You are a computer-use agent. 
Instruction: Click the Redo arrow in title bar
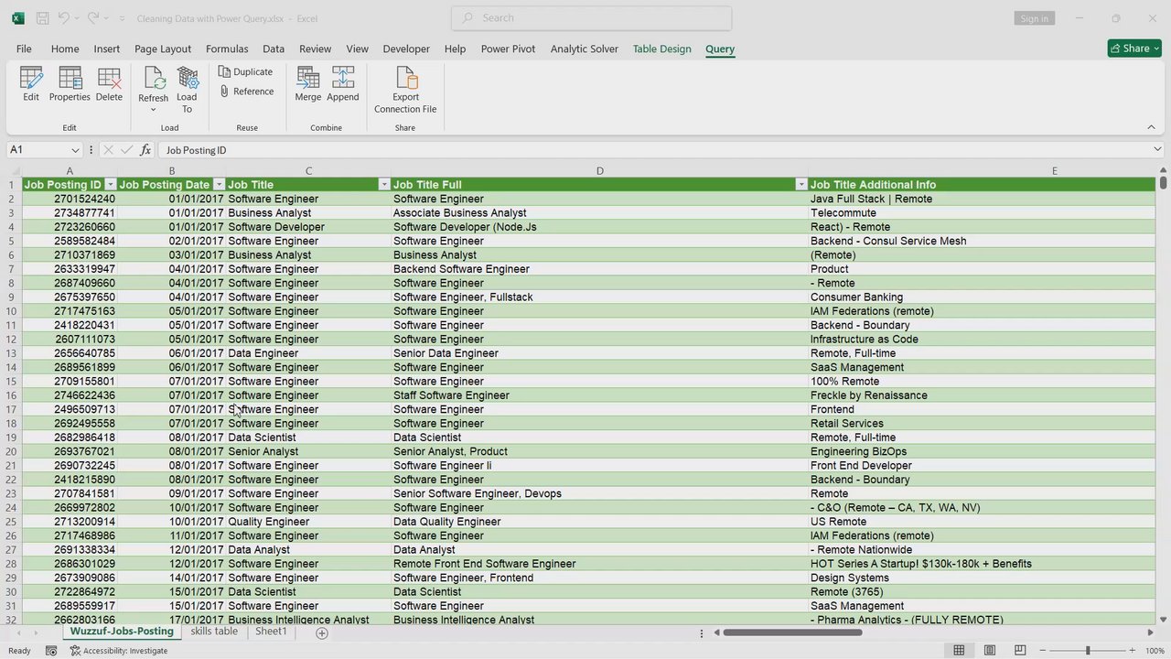click(x=93, y=18)
